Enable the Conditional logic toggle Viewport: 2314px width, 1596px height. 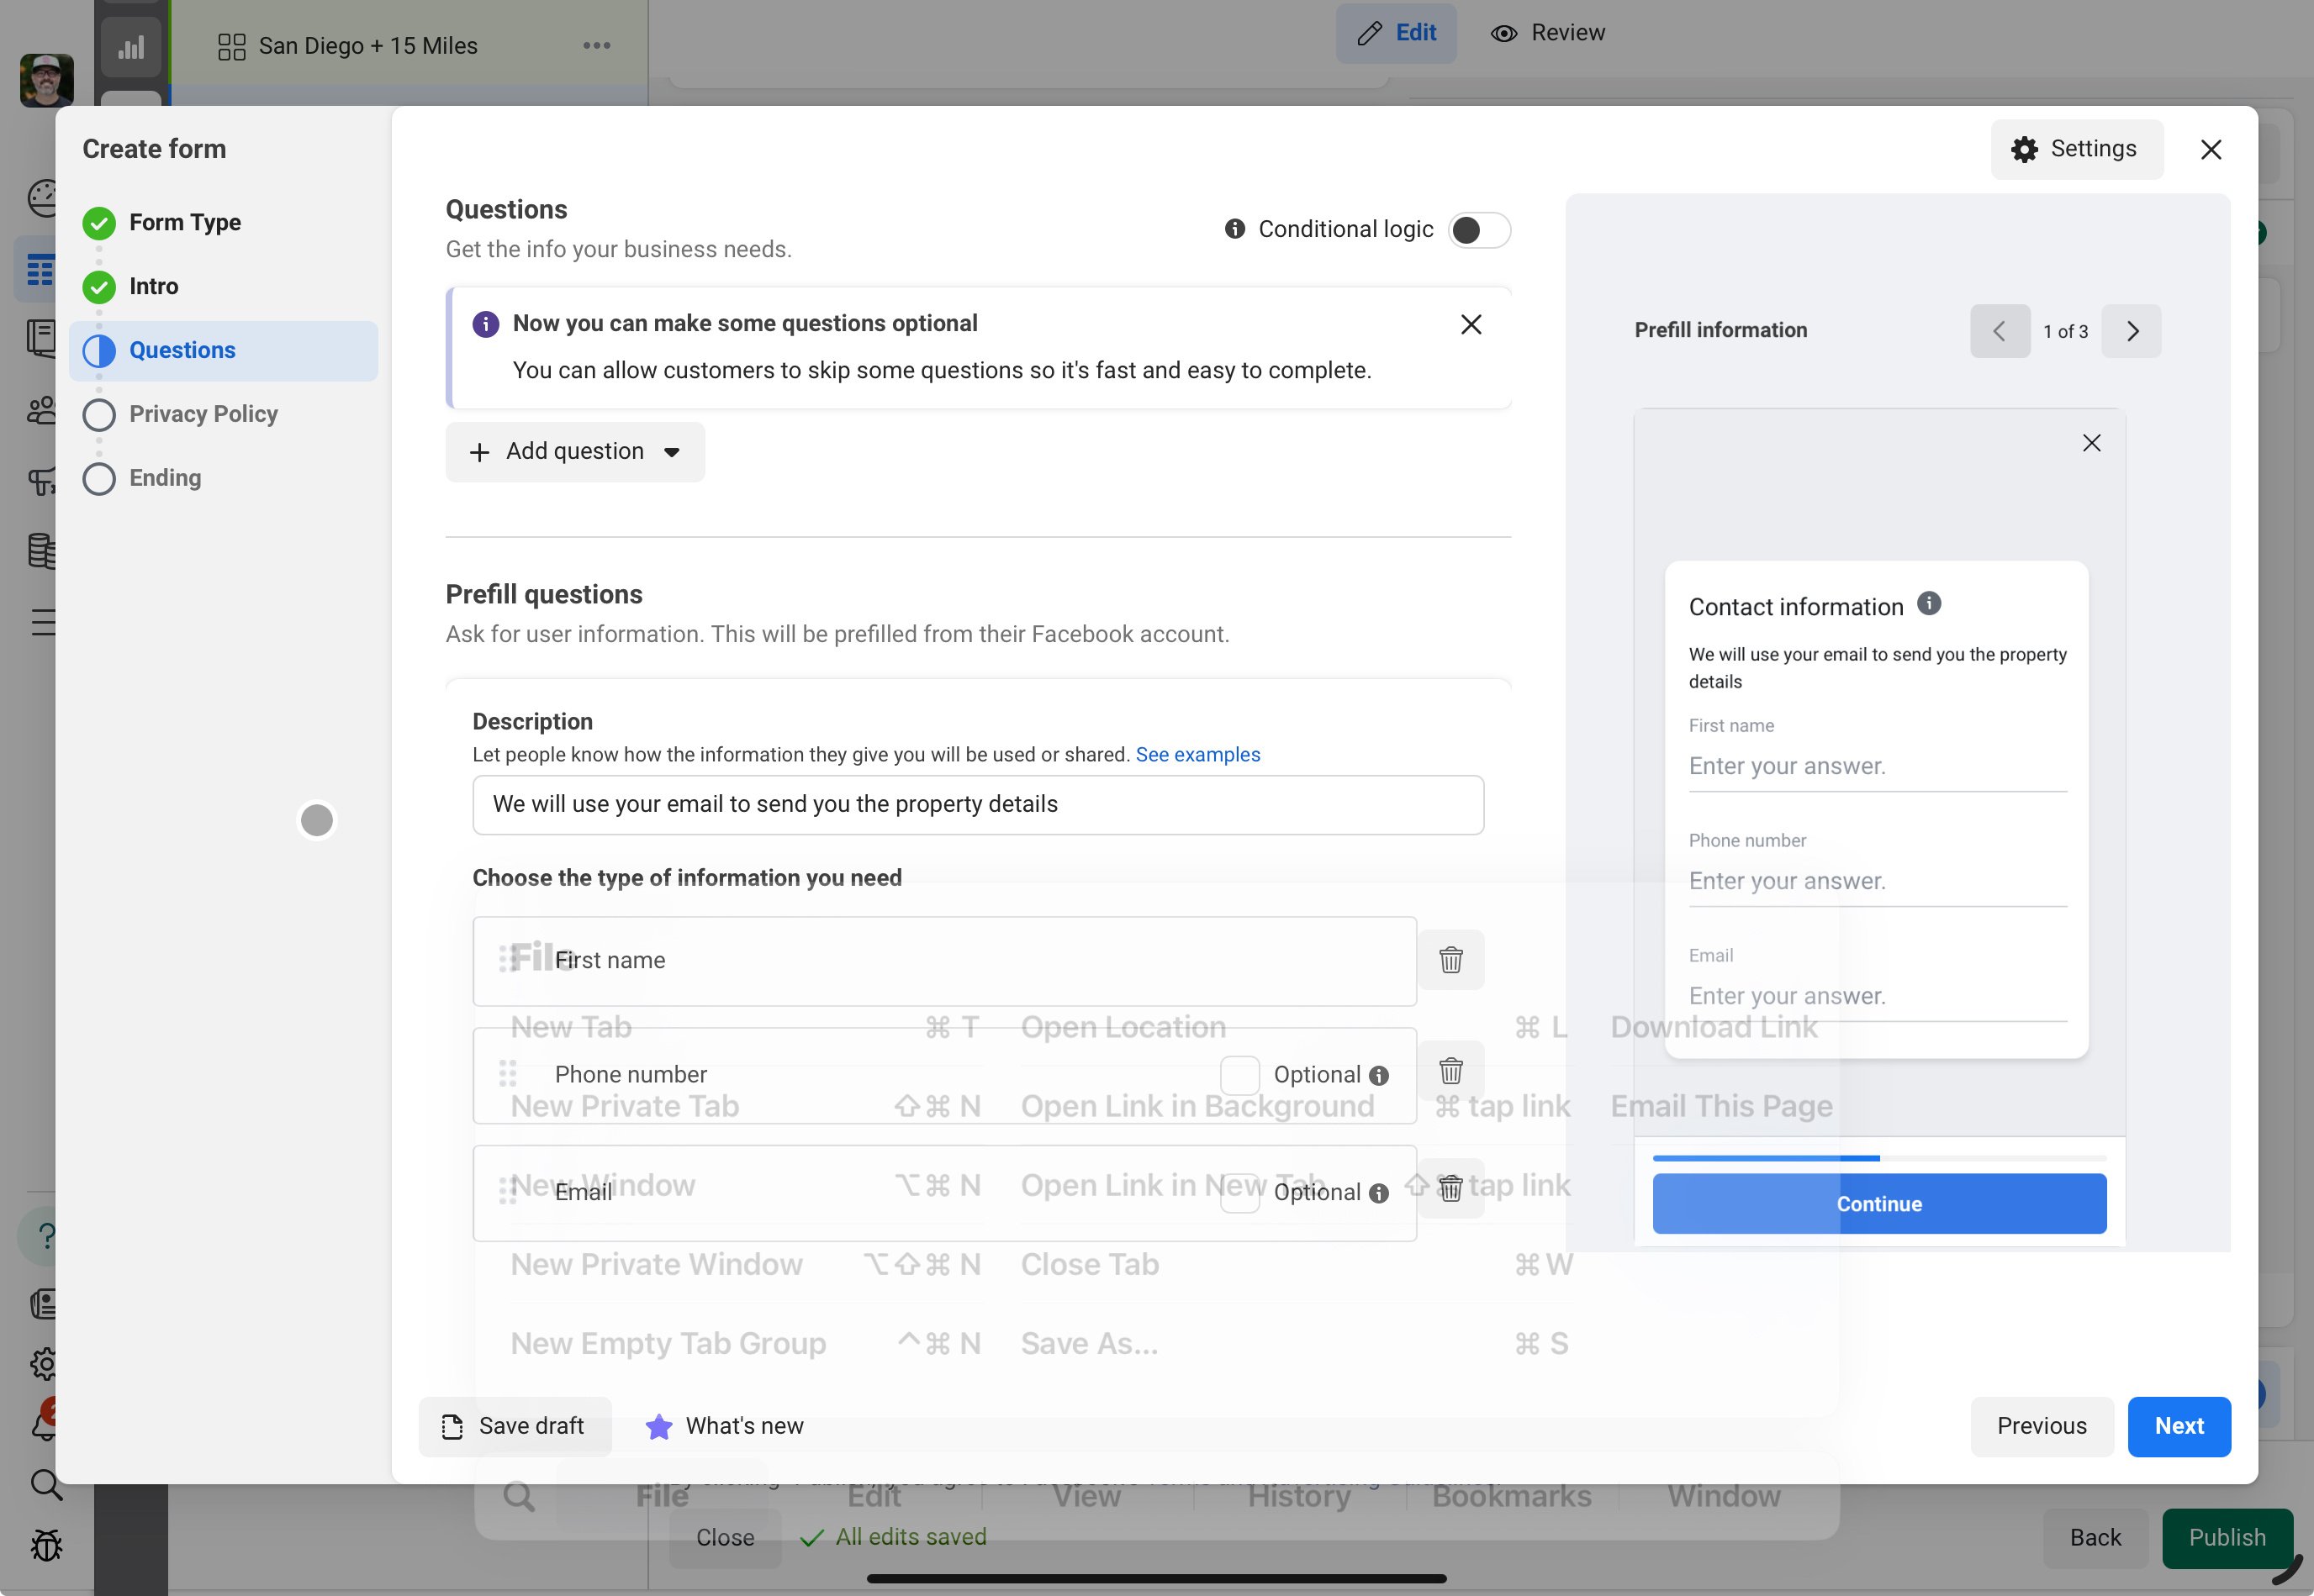pyautogui.click(x=1477, y=230)
